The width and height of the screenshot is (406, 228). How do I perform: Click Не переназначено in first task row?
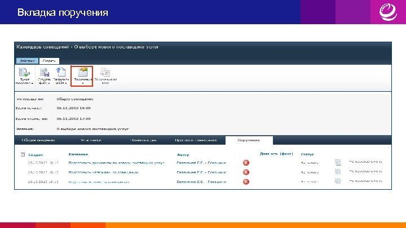click(x=365, y=162)
